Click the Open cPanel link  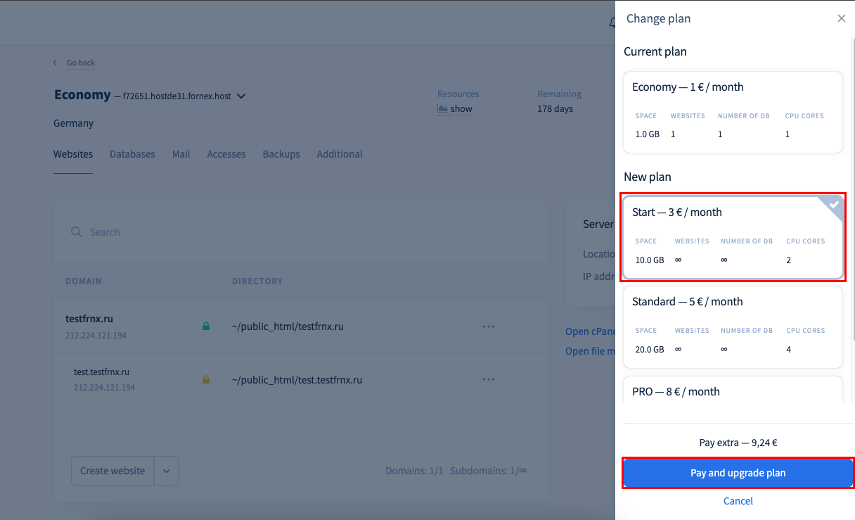click(591, 331)
